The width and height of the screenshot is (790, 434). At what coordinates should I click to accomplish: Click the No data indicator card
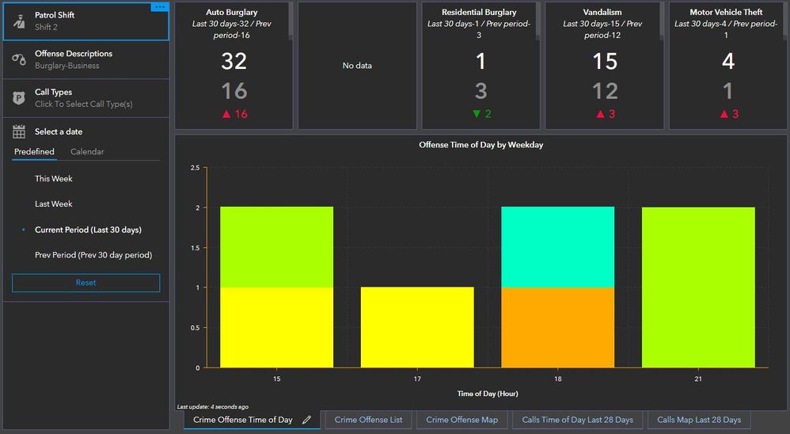pos(357,66)
